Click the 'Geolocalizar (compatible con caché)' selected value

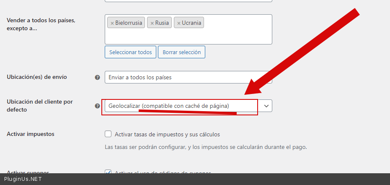pyautogui.click(x=169, y=106)
